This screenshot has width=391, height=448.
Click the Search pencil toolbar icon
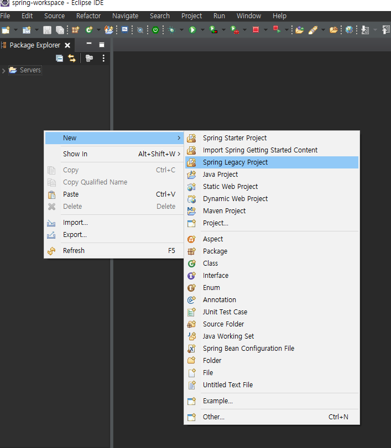click(313, 30)
